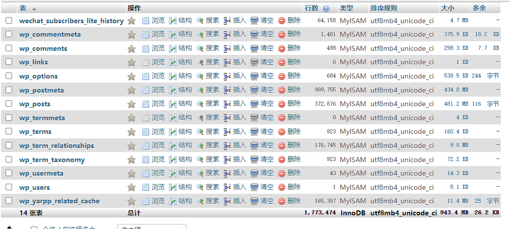Check the wp_postmeta checkbox
Screen dimensions: 510x229
tap(9, 90)
